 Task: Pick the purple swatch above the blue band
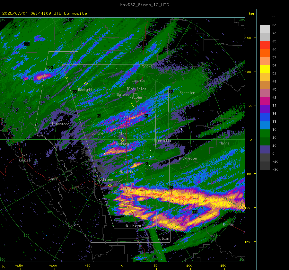[x=265, y=109]
